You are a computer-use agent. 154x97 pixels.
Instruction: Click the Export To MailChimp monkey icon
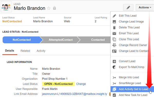pos(114,67)
